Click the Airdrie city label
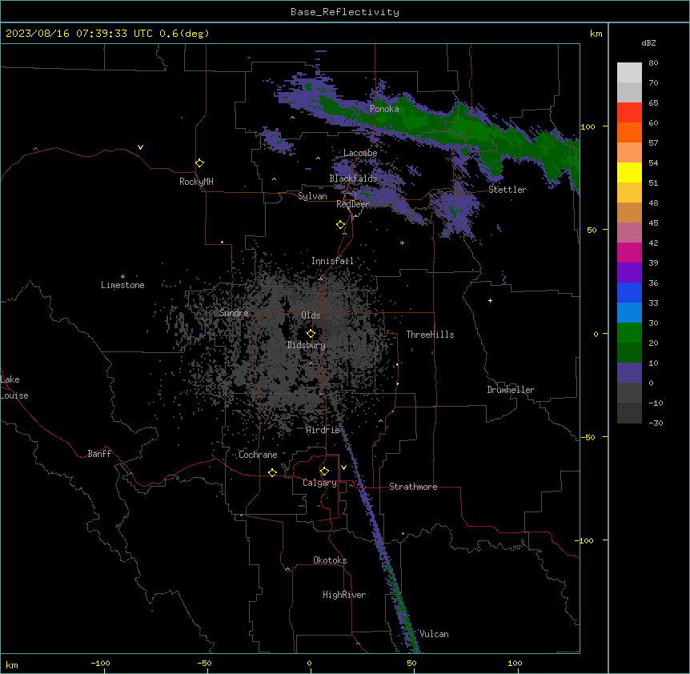Viewport: 690px width, 674px height. (323, 430)
